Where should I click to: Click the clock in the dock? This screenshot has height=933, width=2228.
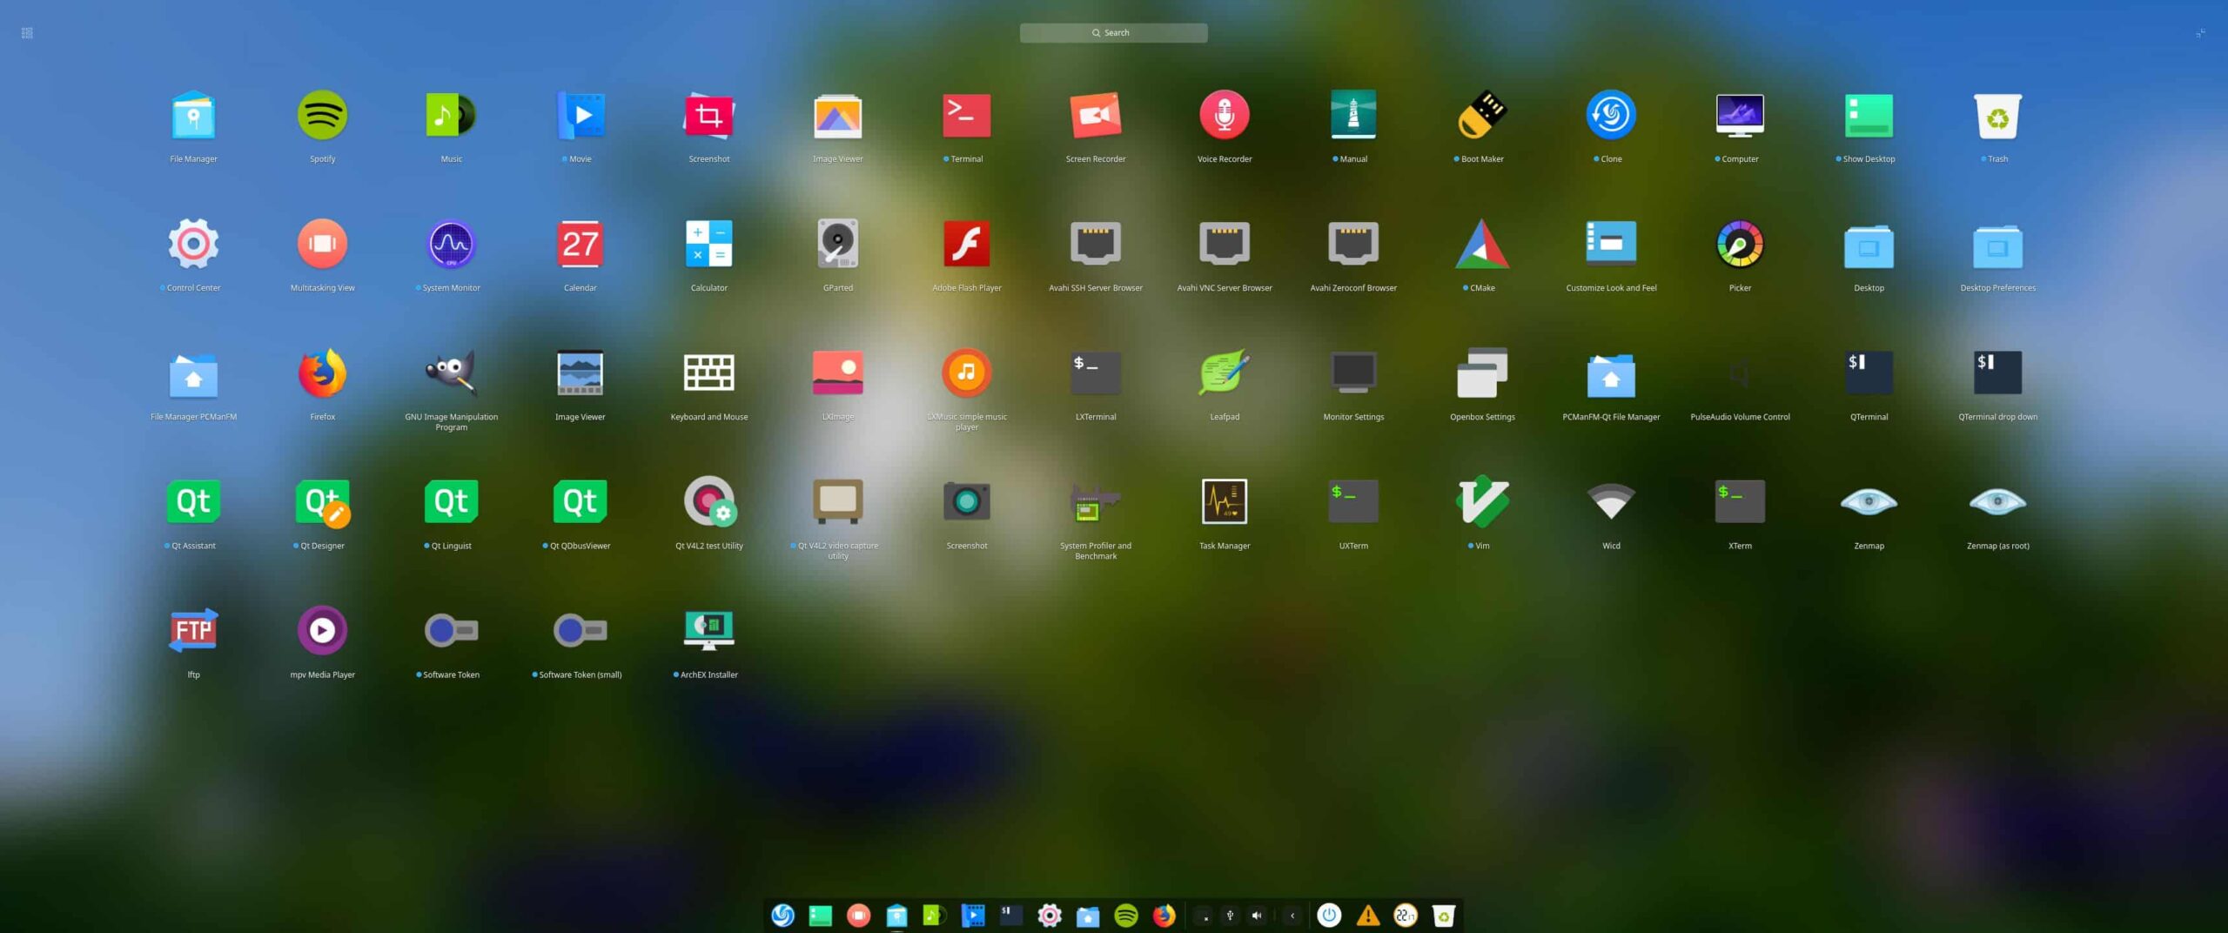1406,916
